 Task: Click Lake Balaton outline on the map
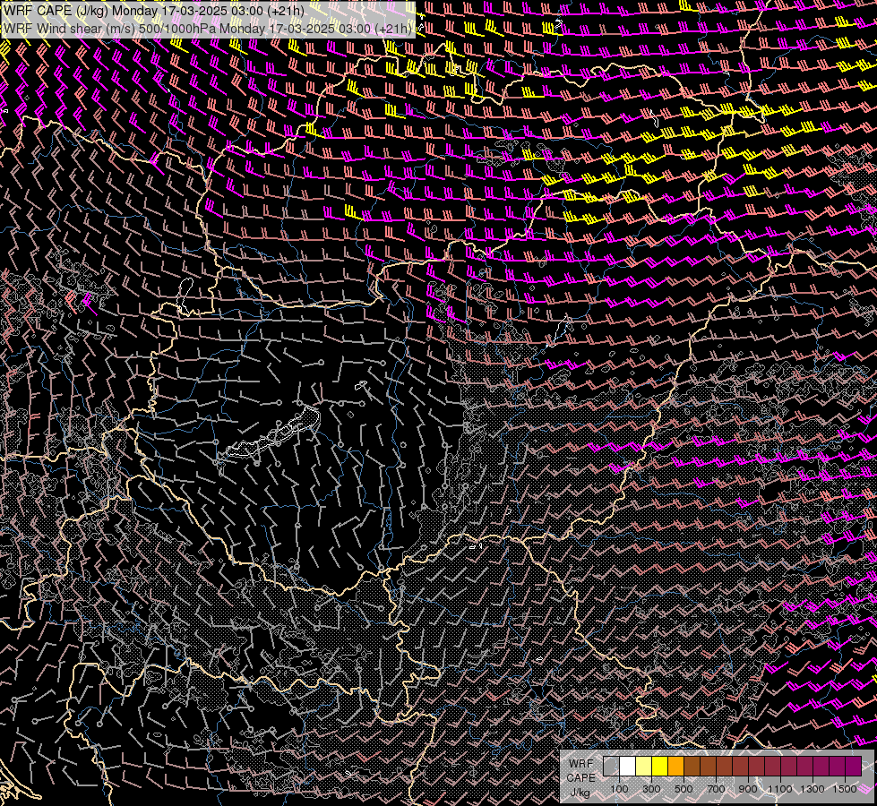(x=274, y=434)
